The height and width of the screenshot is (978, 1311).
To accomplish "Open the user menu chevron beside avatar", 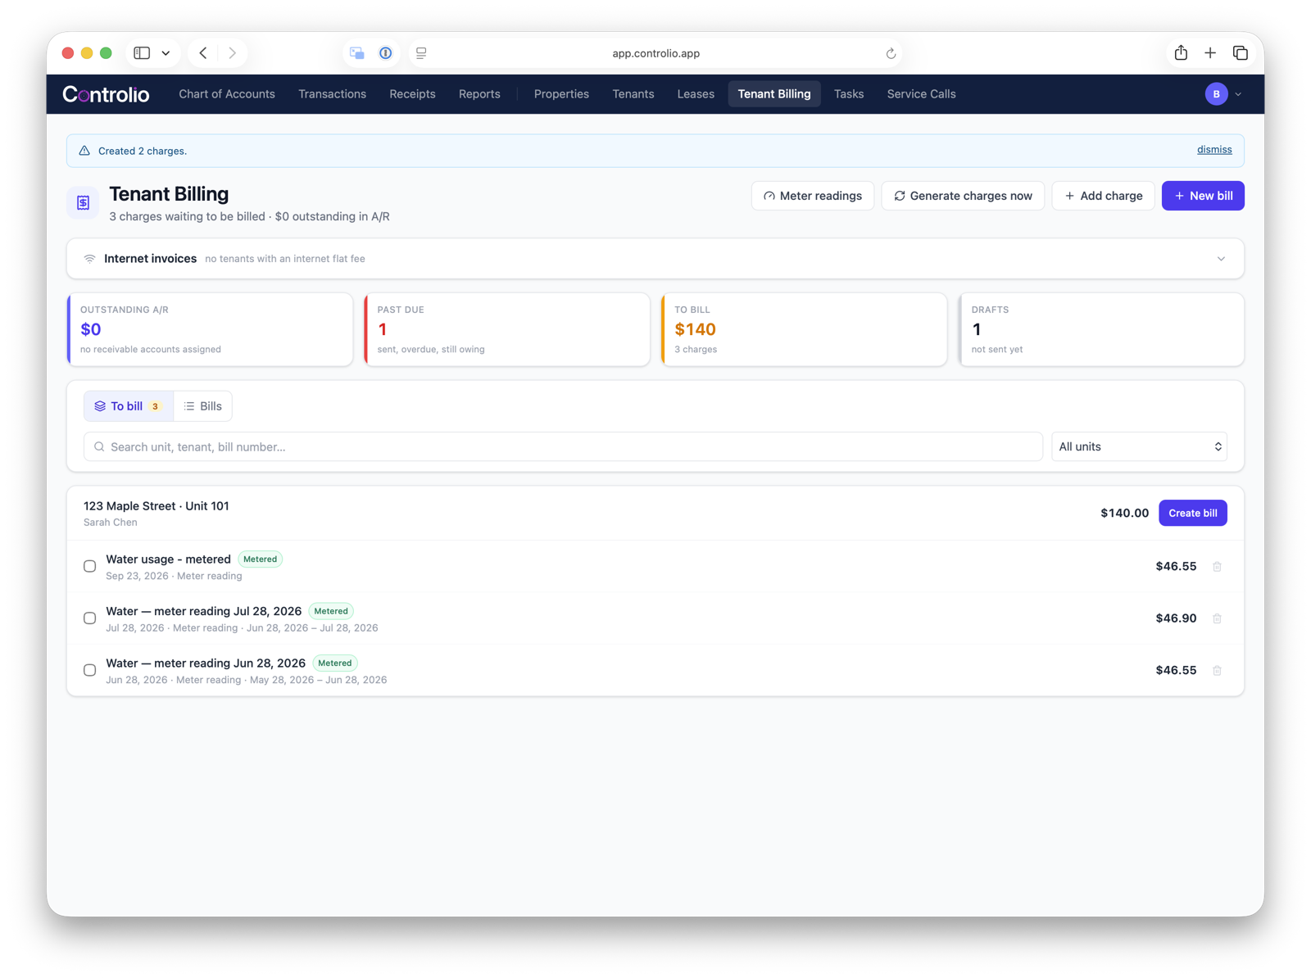I will click(x=1238, y=94).
